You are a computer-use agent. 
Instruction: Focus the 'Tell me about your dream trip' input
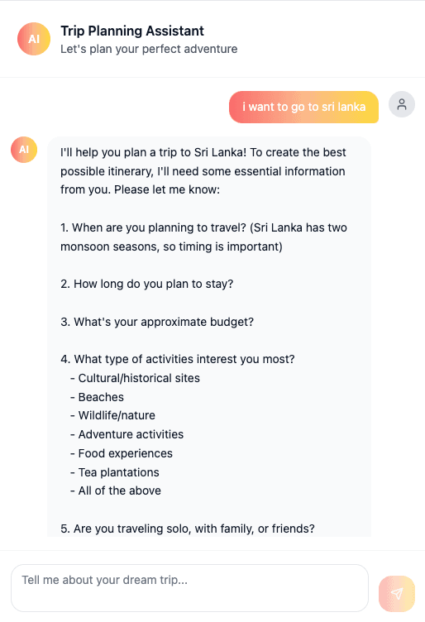tap(189, 588)
